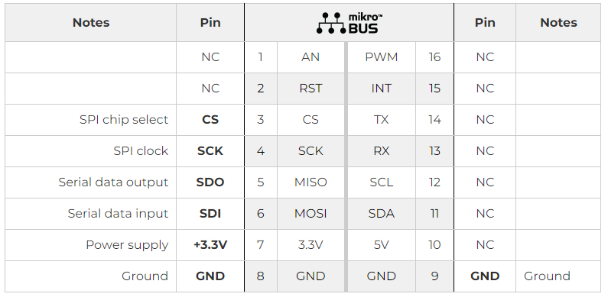608x297 pixels.
Task: Click the SCL bus cell
Action: pyautogui.click(x=381, y=182)
